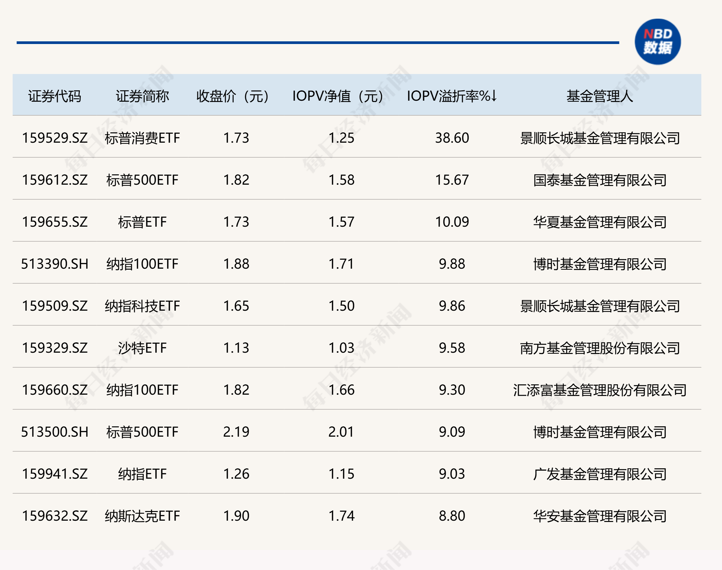Screen dimensions: 722x570
Task: Select code 159655.SZ
Action: tap(55, 222)
